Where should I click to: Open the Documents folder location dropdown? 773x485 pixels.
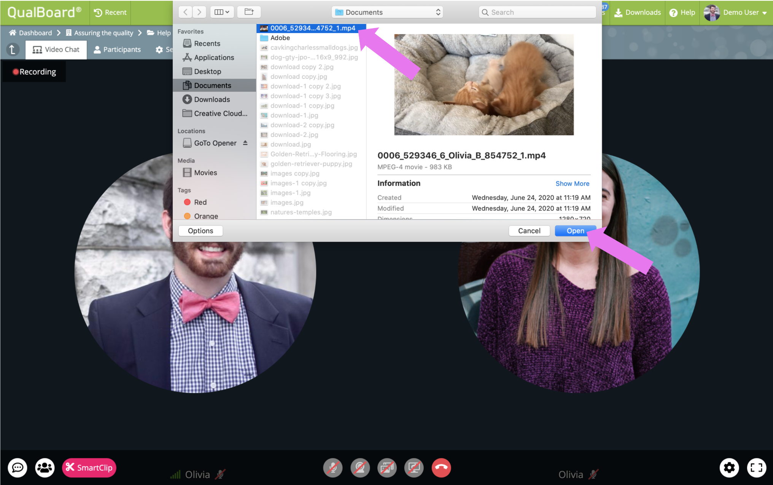tap(387, 12)
